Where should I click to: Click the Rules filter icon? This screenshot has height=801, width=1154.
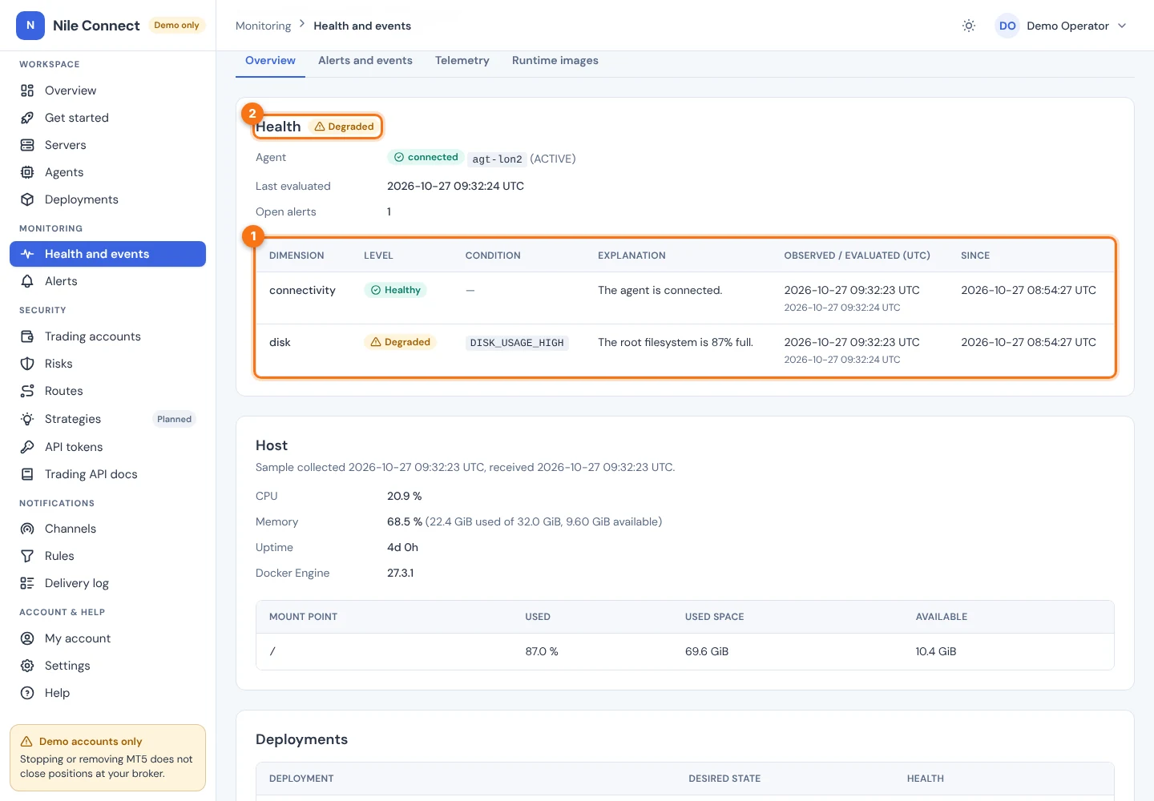27,556
